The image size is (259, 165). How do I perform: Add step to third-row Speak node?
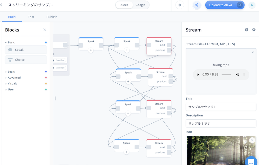(x=128, y=113)
